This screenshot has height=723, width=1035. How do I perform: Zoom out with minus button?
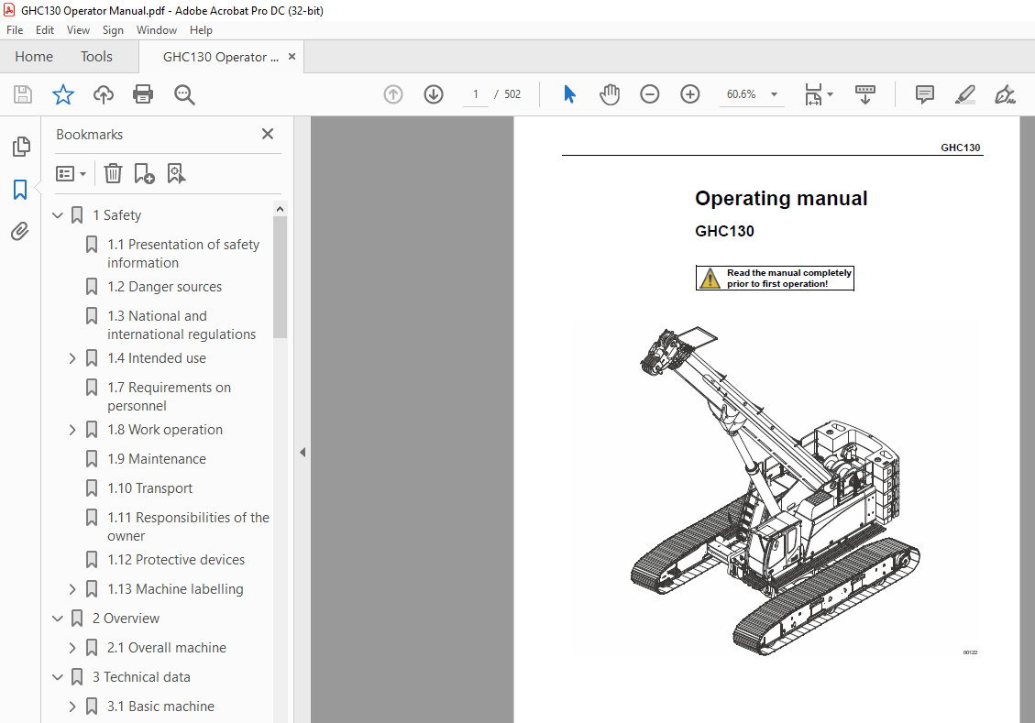[x=650, y=94]
